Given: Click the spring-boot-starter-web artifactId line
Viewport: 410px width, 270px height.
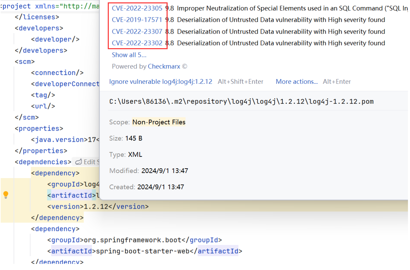Looking at the screenshot, I should [x=145, y=251].
